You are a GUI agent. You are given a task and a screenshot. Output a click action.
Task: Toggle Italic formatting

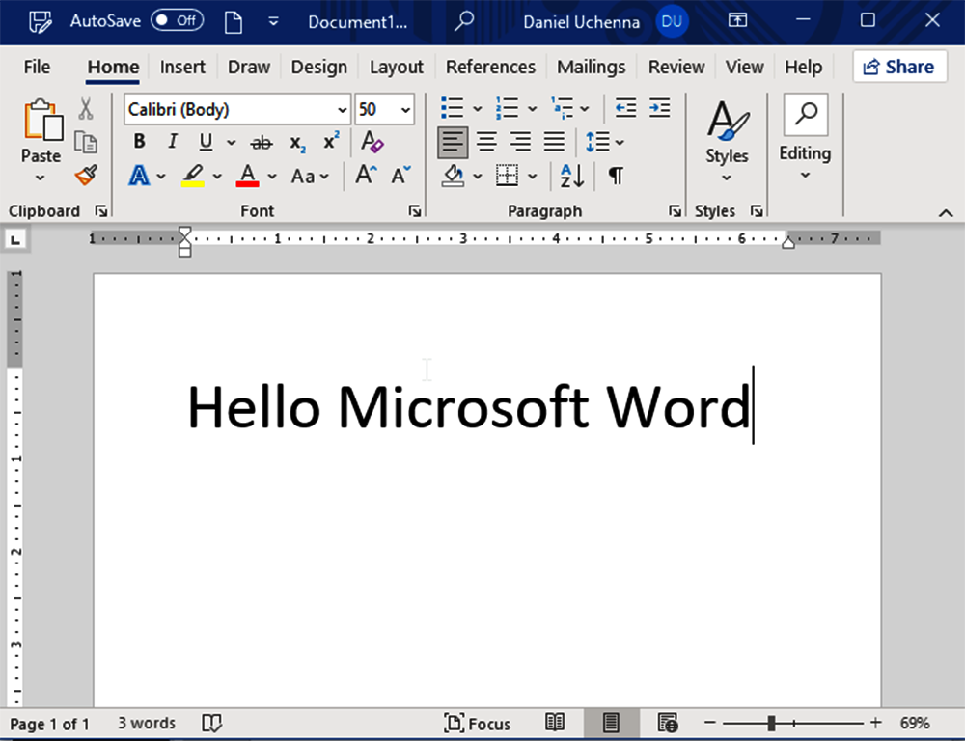[172, 142]
